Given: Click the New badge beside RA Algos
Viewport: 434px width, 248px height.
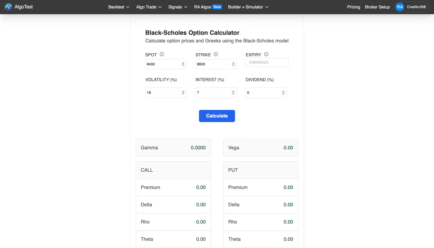Looking at the screenshot, I should pyautogui.click(x=217, y=7).
